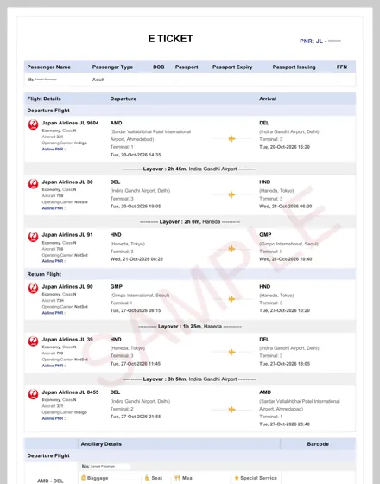Click the Japan Airlines logo beside JL 39
The image size is (380, 484).
click(33, 341)
